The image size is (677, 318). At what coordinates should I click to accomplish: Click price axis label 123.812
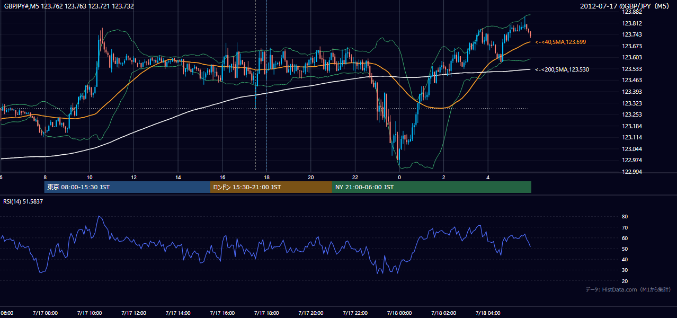631,23
